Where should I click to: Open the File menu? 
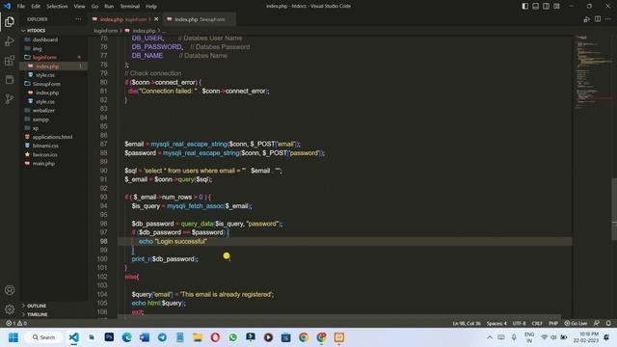pyautogui.click(x=21, y=7)
